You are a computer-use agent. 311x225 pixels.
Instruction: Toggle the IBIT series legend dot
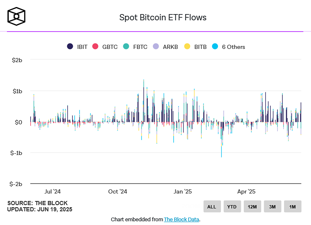70,47
